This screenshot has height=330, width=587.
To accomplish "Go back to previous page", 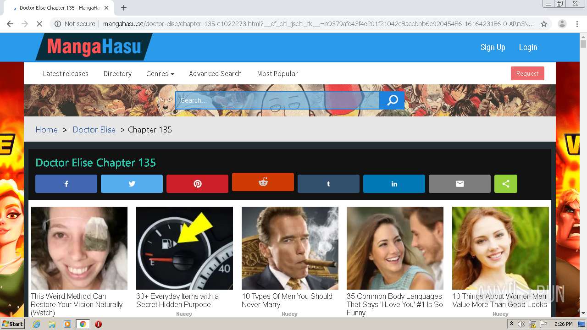I will (x=10, y=24).
